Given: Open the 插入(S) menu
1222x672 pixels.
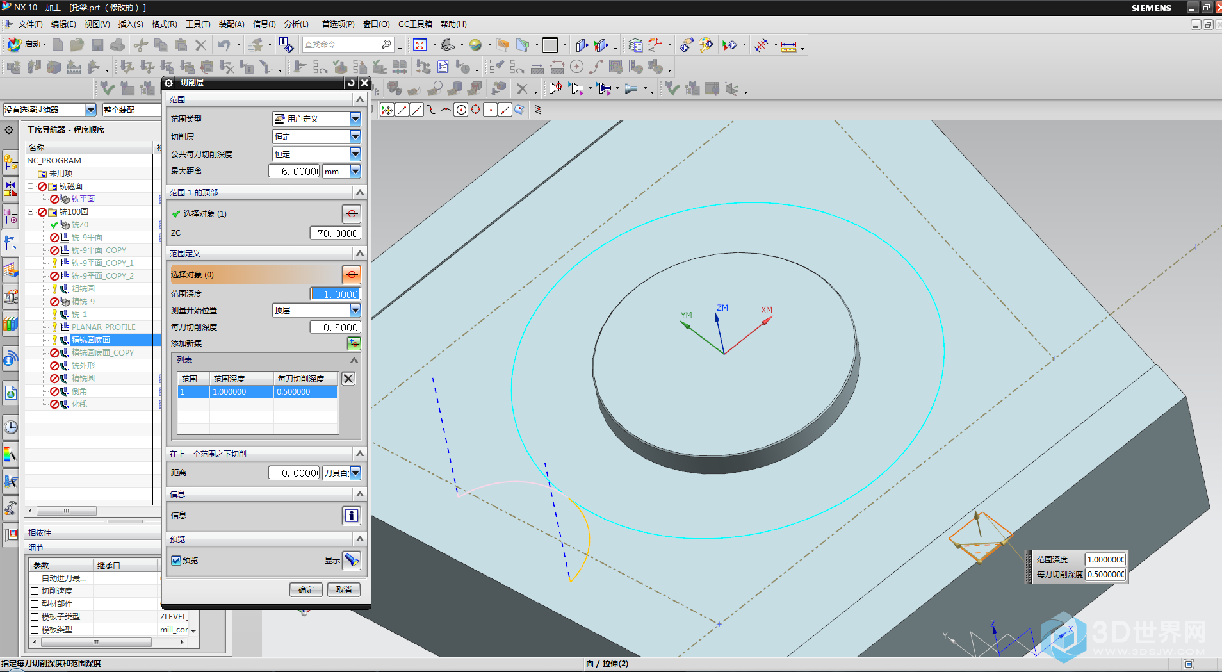Looking at the screenshot, I should 131,24.
